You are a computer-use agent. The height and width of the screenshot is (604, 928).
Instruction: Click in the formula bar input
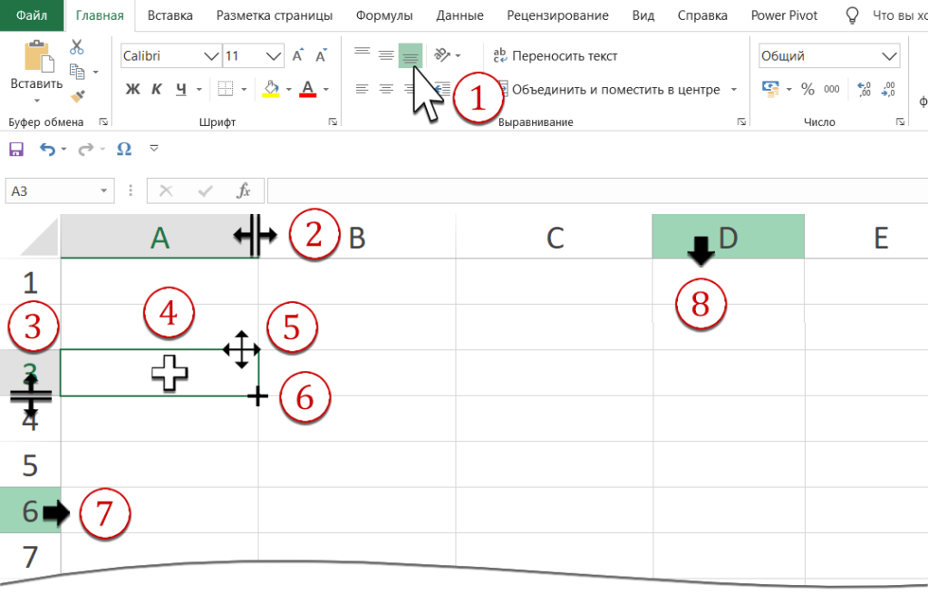coord(598,190)
